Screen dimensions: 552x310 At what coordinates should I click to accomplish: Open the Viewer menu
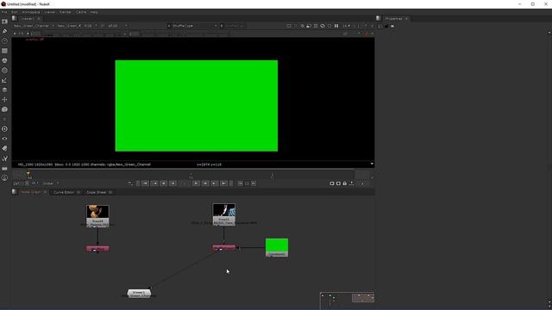[x=50, y=12]
